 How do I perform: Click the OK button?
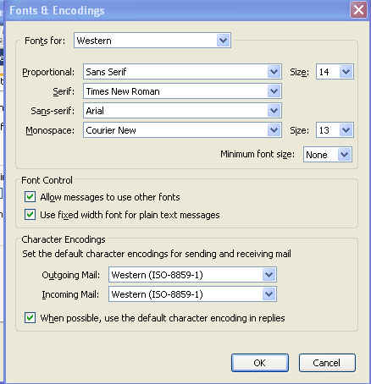[x=260, y=363]
